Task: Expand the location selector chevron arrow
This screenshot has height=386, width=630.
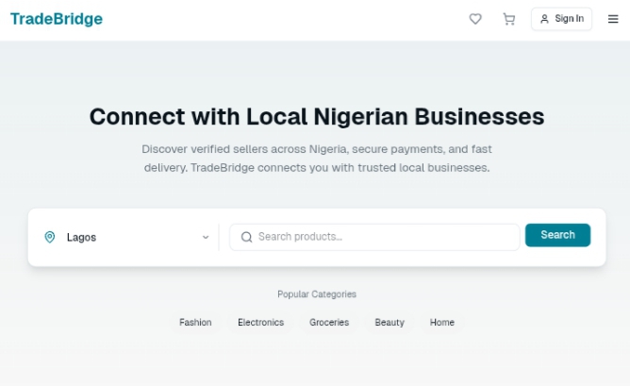Action: 206,237
